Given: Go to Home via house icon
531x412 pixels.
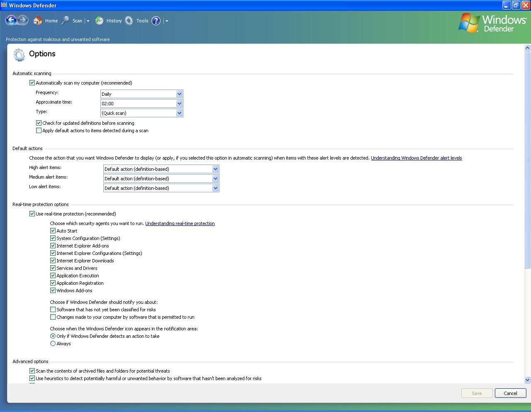Looking at the screenshot, I should [38, 21].
